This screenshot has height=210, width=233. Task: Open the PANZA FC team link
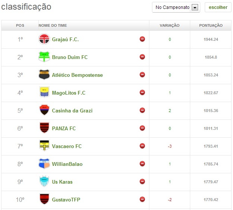tap(64, 128)
